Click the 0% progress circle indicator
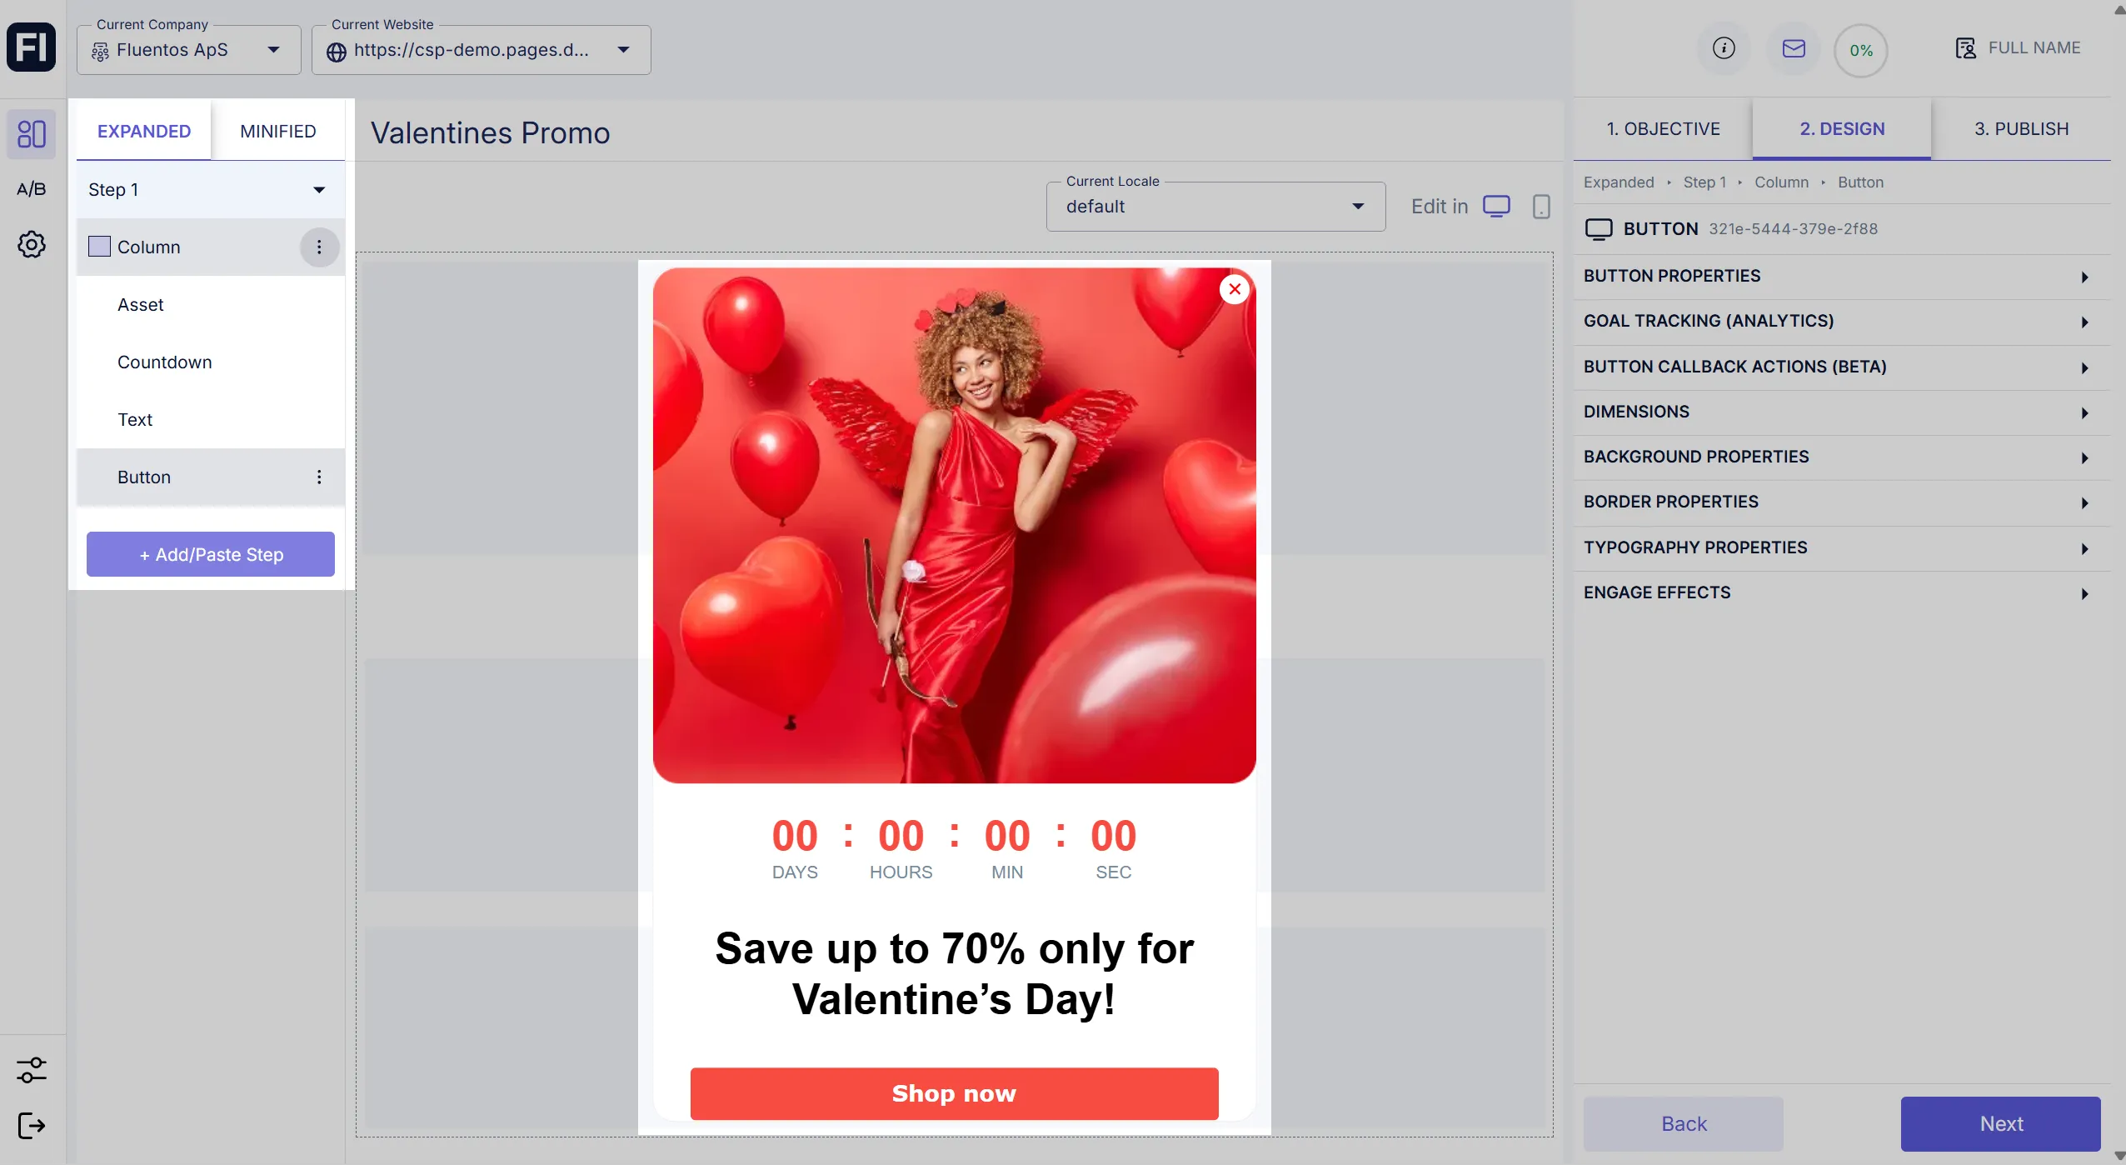Screen dimensions: 2126x1165 tap(1860, 50)
